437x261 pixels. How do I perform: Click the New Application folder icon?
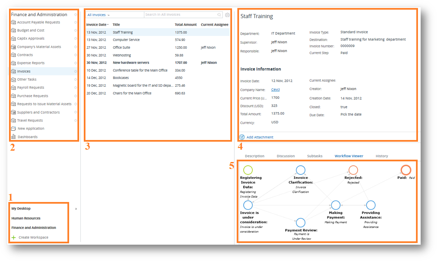(x=13, y=129)
